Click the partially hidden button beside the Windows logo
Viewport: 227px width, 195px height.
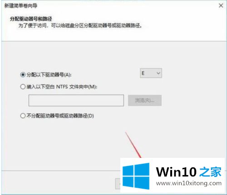coord(118,184)
